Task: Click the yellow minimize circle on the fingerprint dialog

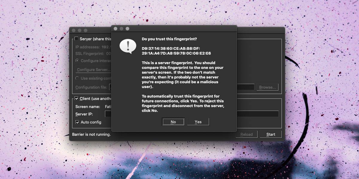Action: [x=121, y=28]
